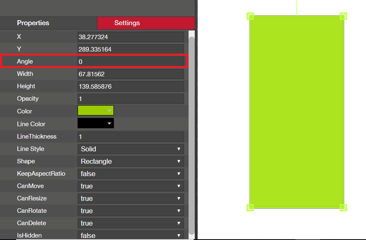
Task: Toggle the KeepAspectRatio dropdown
Action: [x=130, y=174]
